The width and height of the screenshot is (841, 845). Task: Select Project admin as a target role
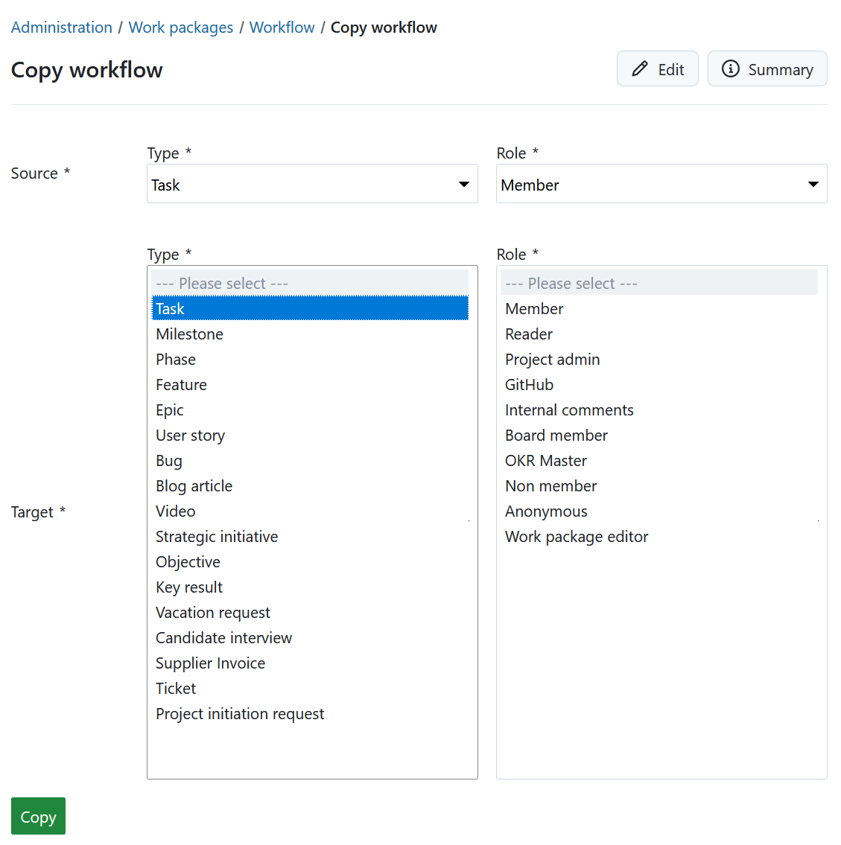[x=552, y=359]
